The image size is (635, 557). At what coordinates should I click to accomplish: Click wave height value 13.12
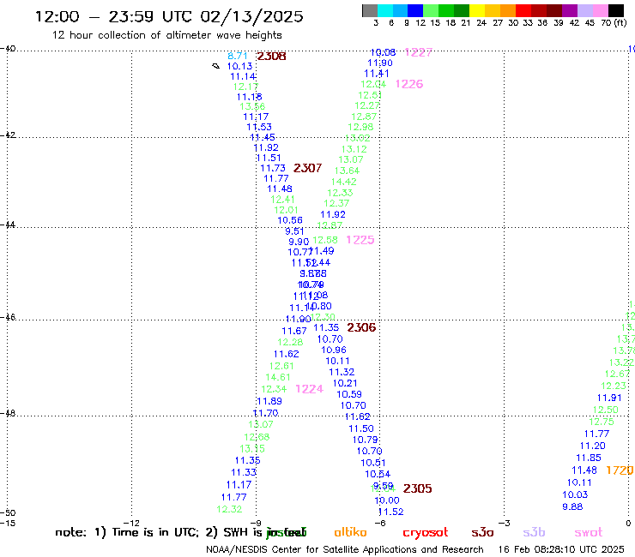[354, 149]
